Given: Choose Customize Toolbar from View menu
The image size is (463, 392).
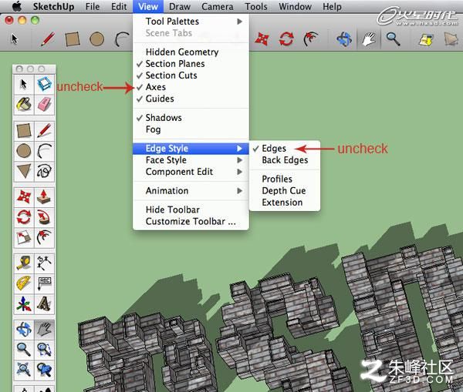Looking at the screenshot, I should (x=191, y=221).
